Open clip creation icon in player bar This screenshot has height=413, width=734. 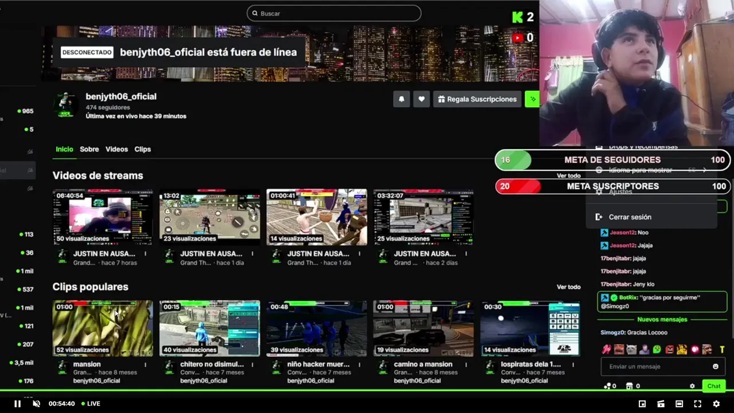click(x=661, y=404)
